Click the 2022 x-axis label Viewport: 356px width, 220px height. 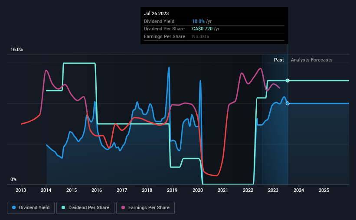click(248, 190)
